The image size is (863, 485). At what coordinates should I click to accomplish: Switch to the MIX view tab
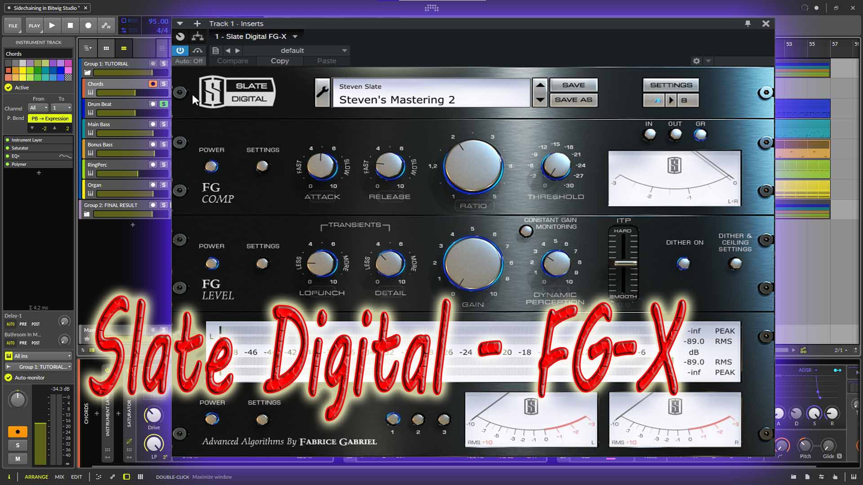[59, 477]
